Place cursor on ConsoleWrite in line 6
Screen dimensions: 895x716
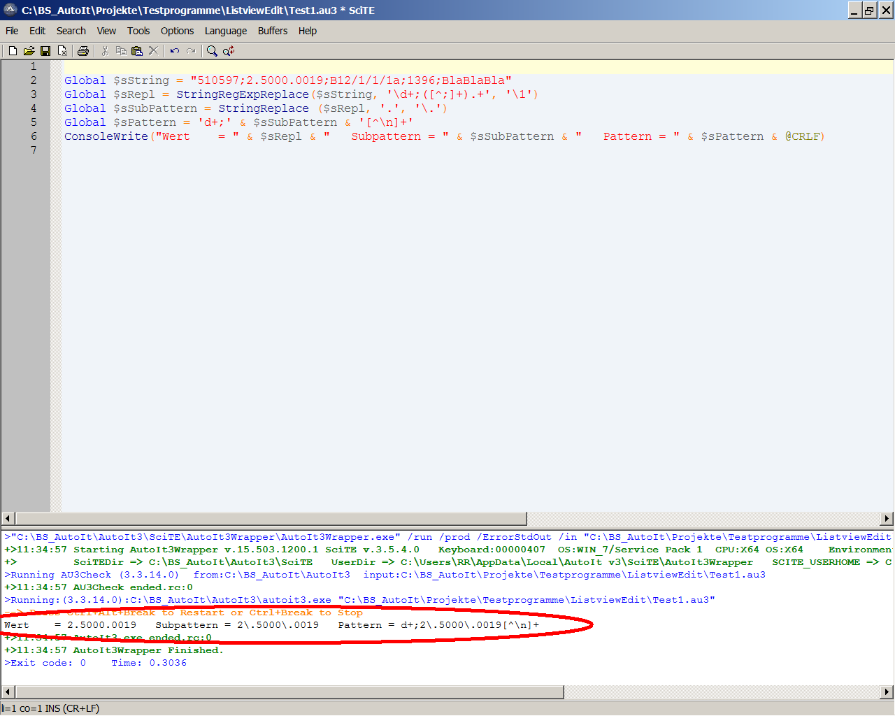point(106,136)
